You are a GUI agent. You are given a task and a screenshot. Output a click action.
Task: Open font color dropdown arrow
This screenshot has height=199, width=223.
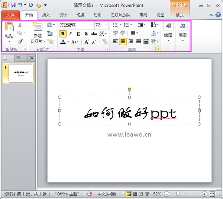68,42
